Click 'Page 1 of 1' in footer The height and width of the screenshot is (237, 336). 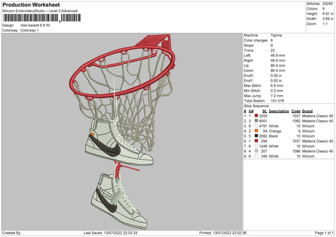click(324, 233)
